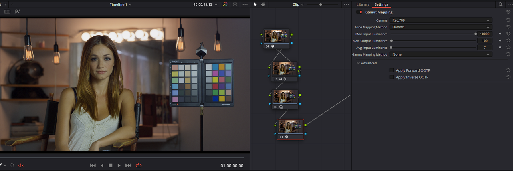The width and height of the screenshot is (513, 171).
Task: Open the Clip mode dropdown in node editor
Action: [298, 4]
